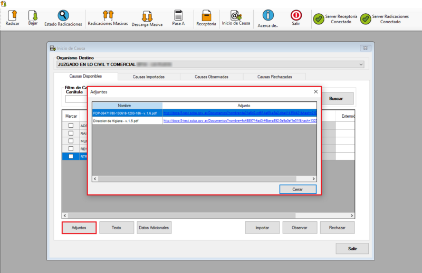This screenshot has height=273, width=422.
Task: Switch to Causas Importadas tab
Action: click(149, 77)
